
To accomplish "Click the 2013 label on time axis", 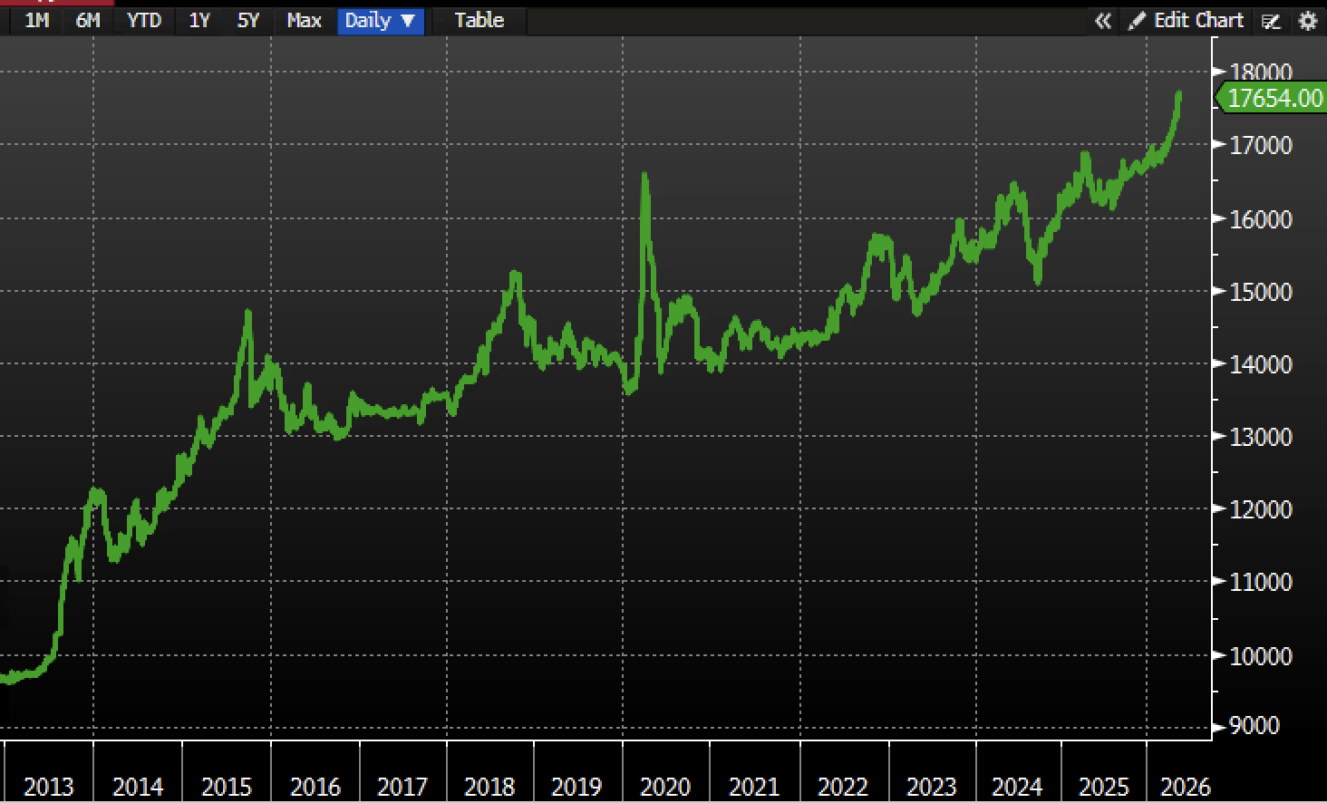I will tap(48, 786).
